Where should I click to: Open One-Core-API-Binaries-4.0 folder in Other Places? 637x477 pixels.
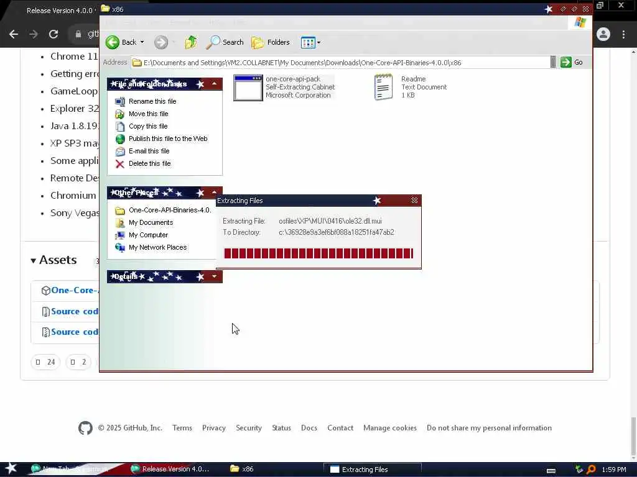[x=170, y=210]
